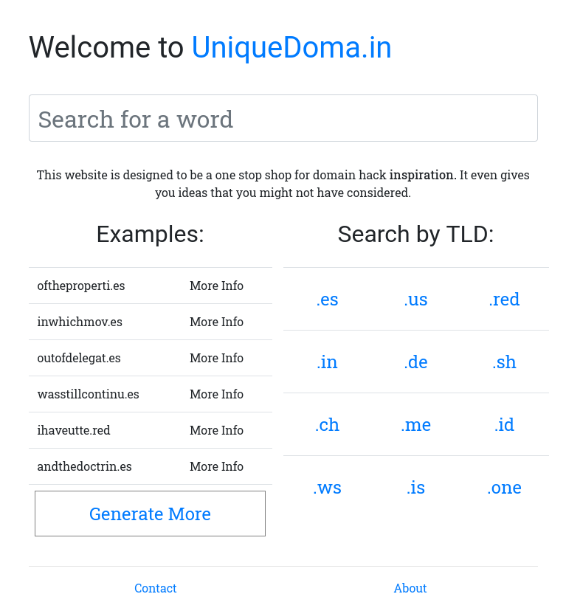Open the .de TLD search page

point(415,362)
